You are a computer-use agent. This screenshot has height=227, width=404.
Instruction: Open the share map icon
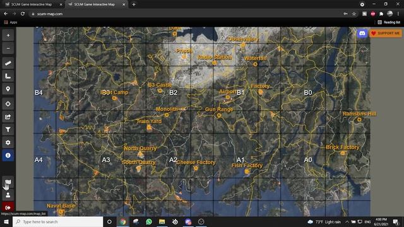pyautogui.click(x=8, y=117)
